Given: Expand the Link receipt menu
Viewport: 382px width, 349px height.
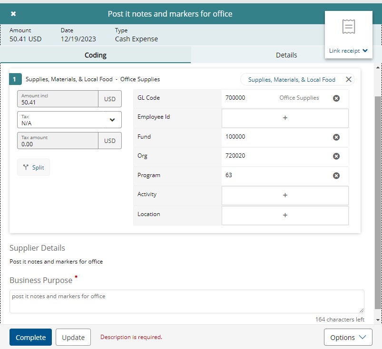Looking at the screenshot, I should [x=348, y=51].
